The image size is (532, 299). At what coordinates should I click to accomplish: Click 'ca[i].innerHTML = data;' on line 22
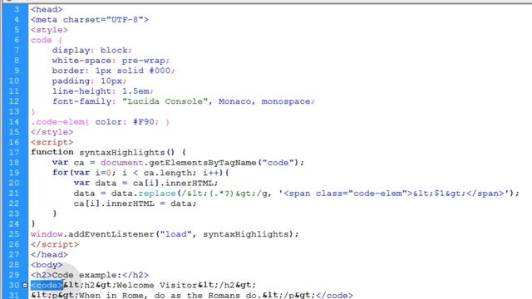pos(135,203)
